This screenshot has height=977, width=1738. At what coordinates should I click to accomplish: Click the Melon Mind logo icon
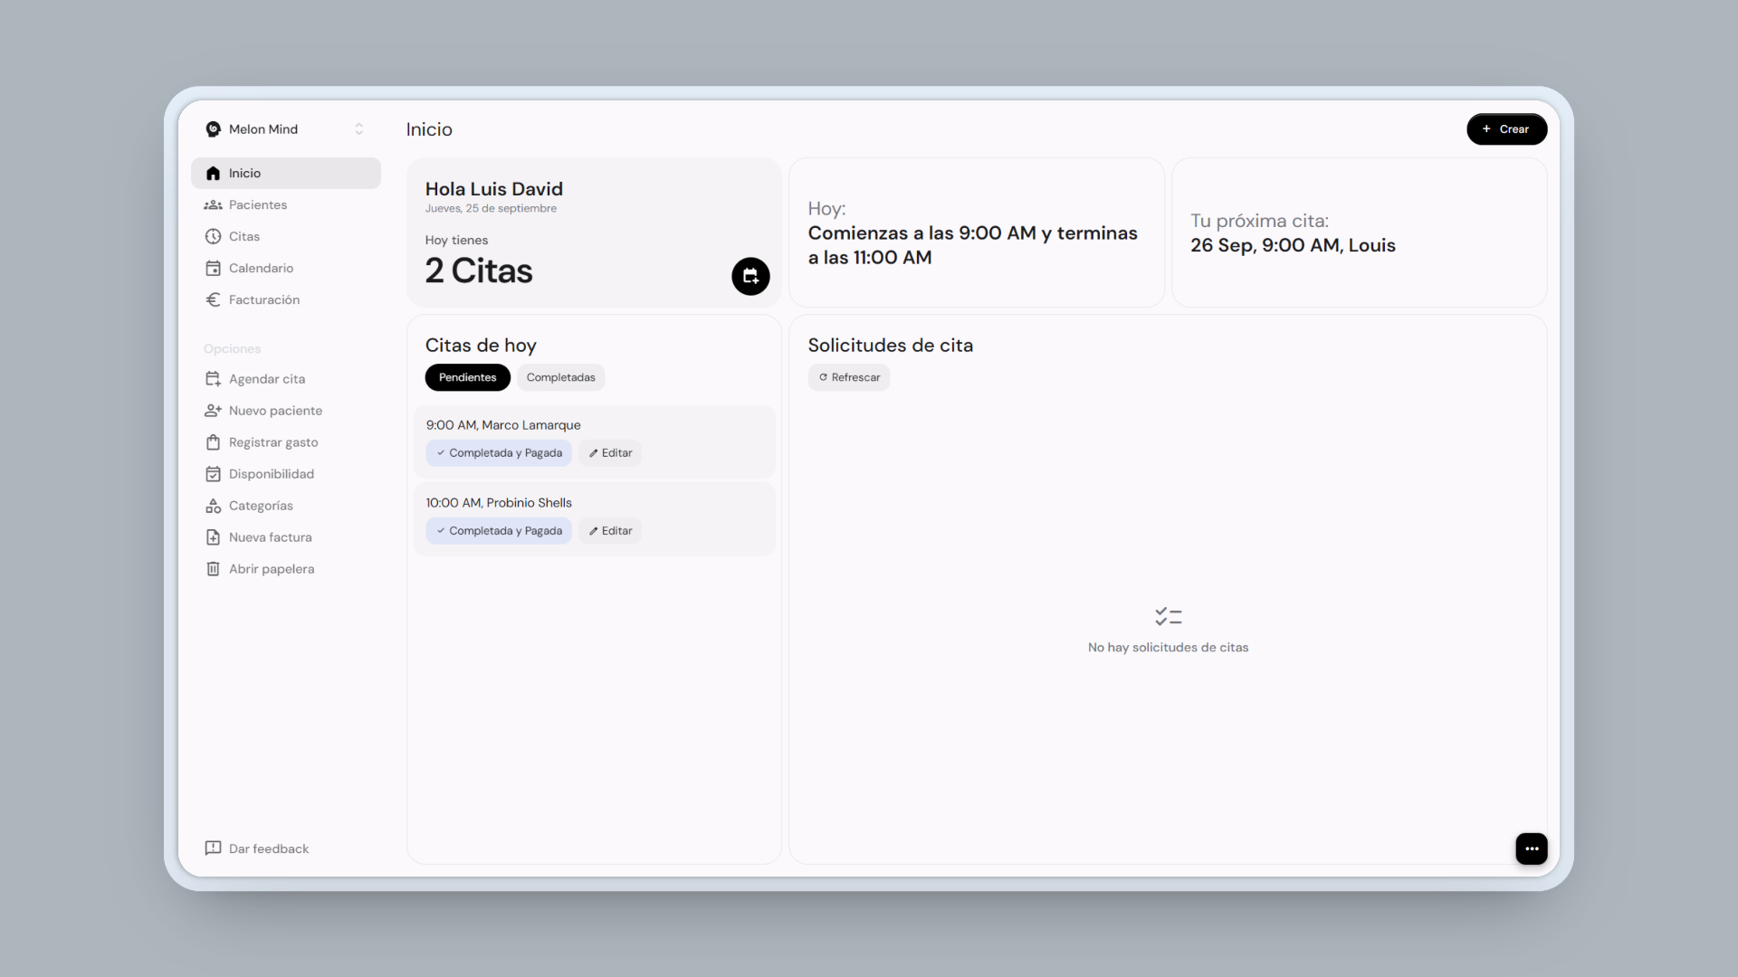click(214, 129)
